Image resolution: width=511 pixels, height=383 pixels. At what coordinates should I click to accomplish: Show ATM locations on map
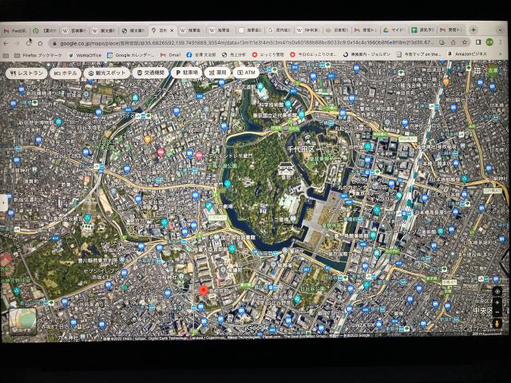coord(246,73)
